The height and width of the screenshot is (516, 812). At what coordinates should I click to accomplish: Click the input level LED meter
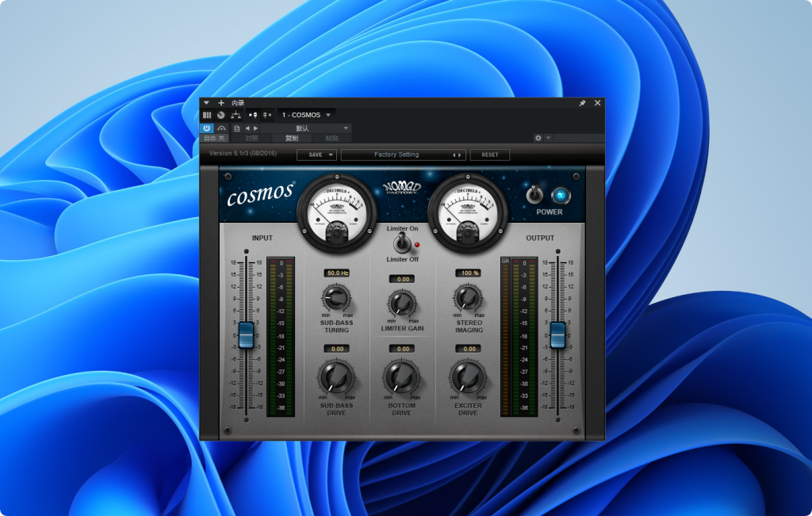[281, 336]
